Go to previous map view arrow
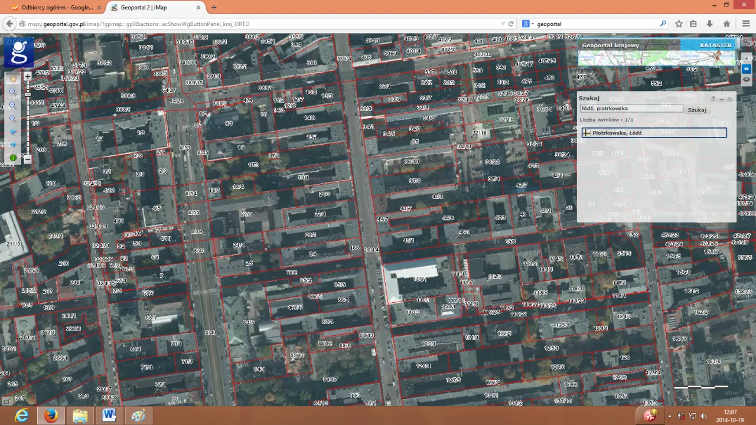The height and width of the screenshot is (425, 756). pyautogui.click(x=12, y=132)
